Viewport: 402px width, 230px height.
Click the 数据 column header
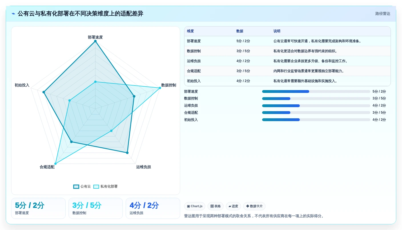(240, 31)
